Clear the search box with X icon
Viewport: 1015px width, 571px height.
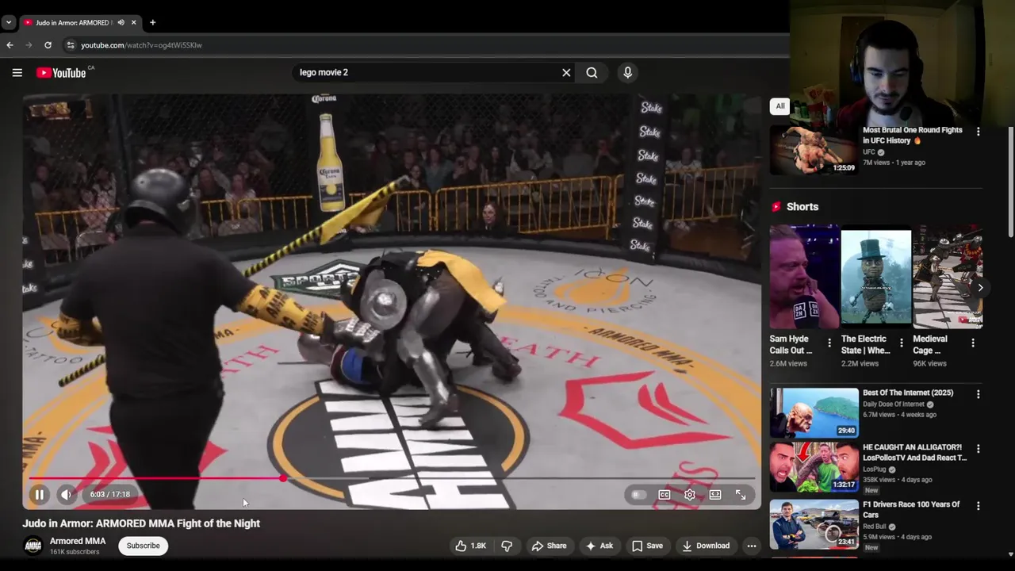tap(566, 72)
